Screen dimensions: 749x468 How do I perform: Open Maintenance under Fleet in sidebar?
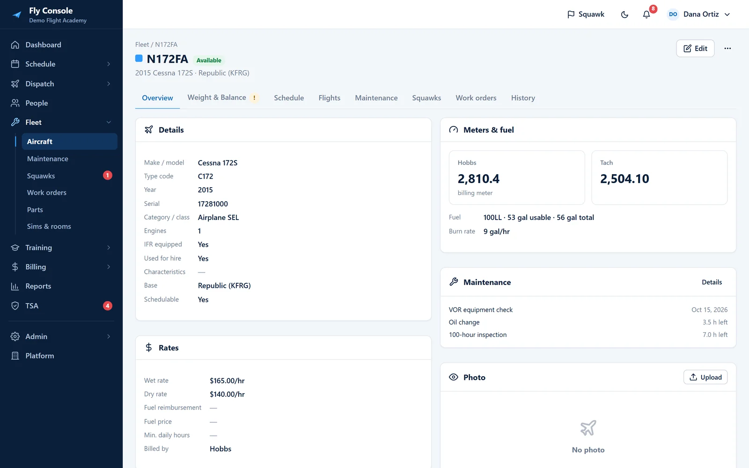pyautogui.click(x=69, y=159)
